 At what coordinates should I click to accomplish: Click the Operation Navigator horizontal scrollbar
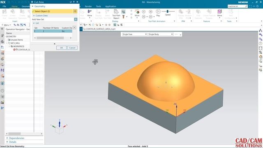[x=15, y=134]
